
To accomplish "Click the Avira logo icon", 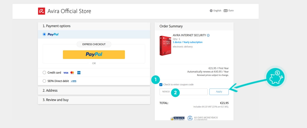I will point(42,11).
